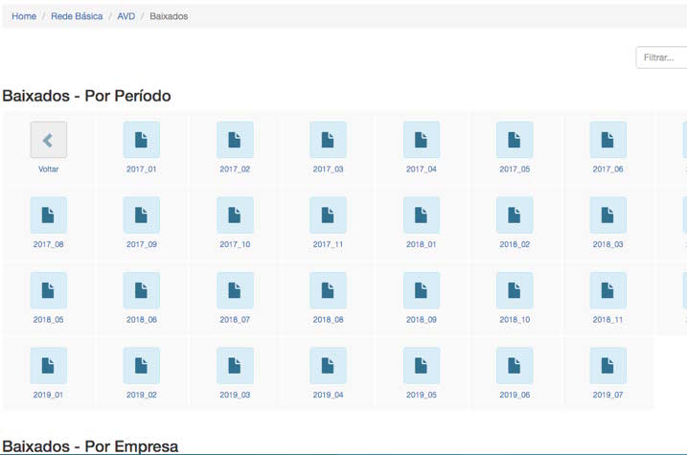Open the 2017_11 file icon
Screen dimensions: 687x455
(x=328, y=216)
